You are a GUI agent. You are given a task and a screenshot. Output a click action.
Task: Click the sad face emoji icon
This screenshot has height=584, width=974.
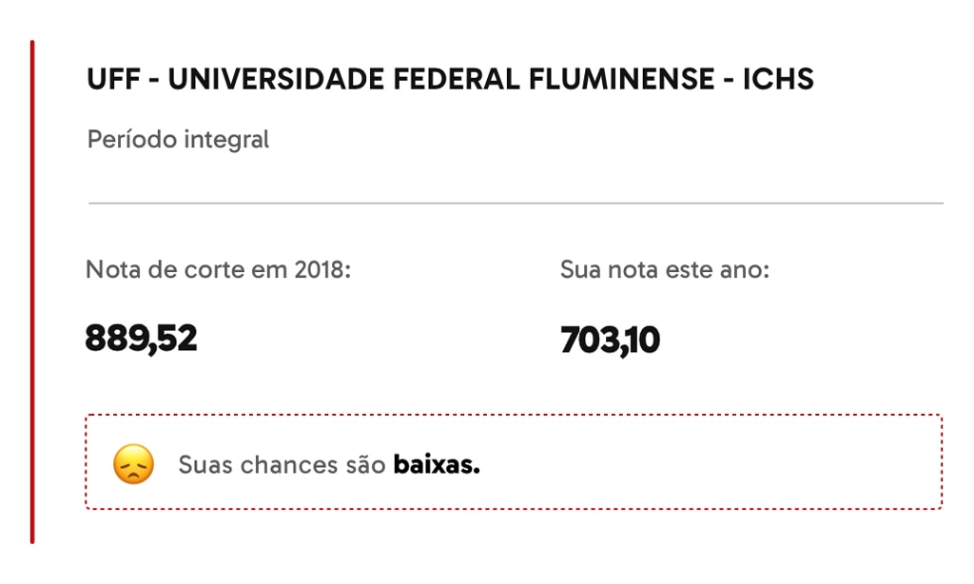click(x=133, y=464)
